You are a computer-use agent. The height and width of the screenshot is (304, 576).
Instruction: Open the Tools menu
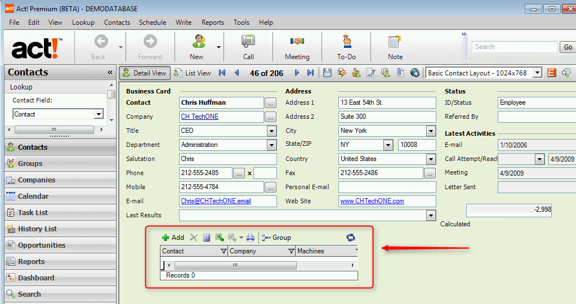[x=242, y=23]
